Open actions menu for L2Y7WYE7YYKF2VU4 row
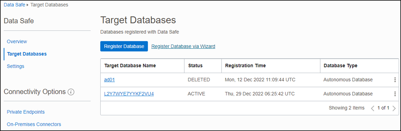This screenshot has height=131, width=401. pos(395,94)
